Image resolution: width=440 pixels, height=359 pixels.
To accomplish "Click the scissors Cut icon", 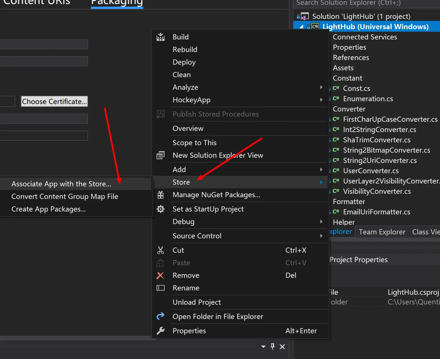I will click(161, 250).
